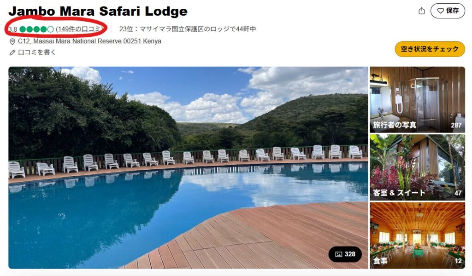The height and width of the screenshot is (276, 472).
Task: Open the 328 photos counter badge
Action: click(345, 254)
